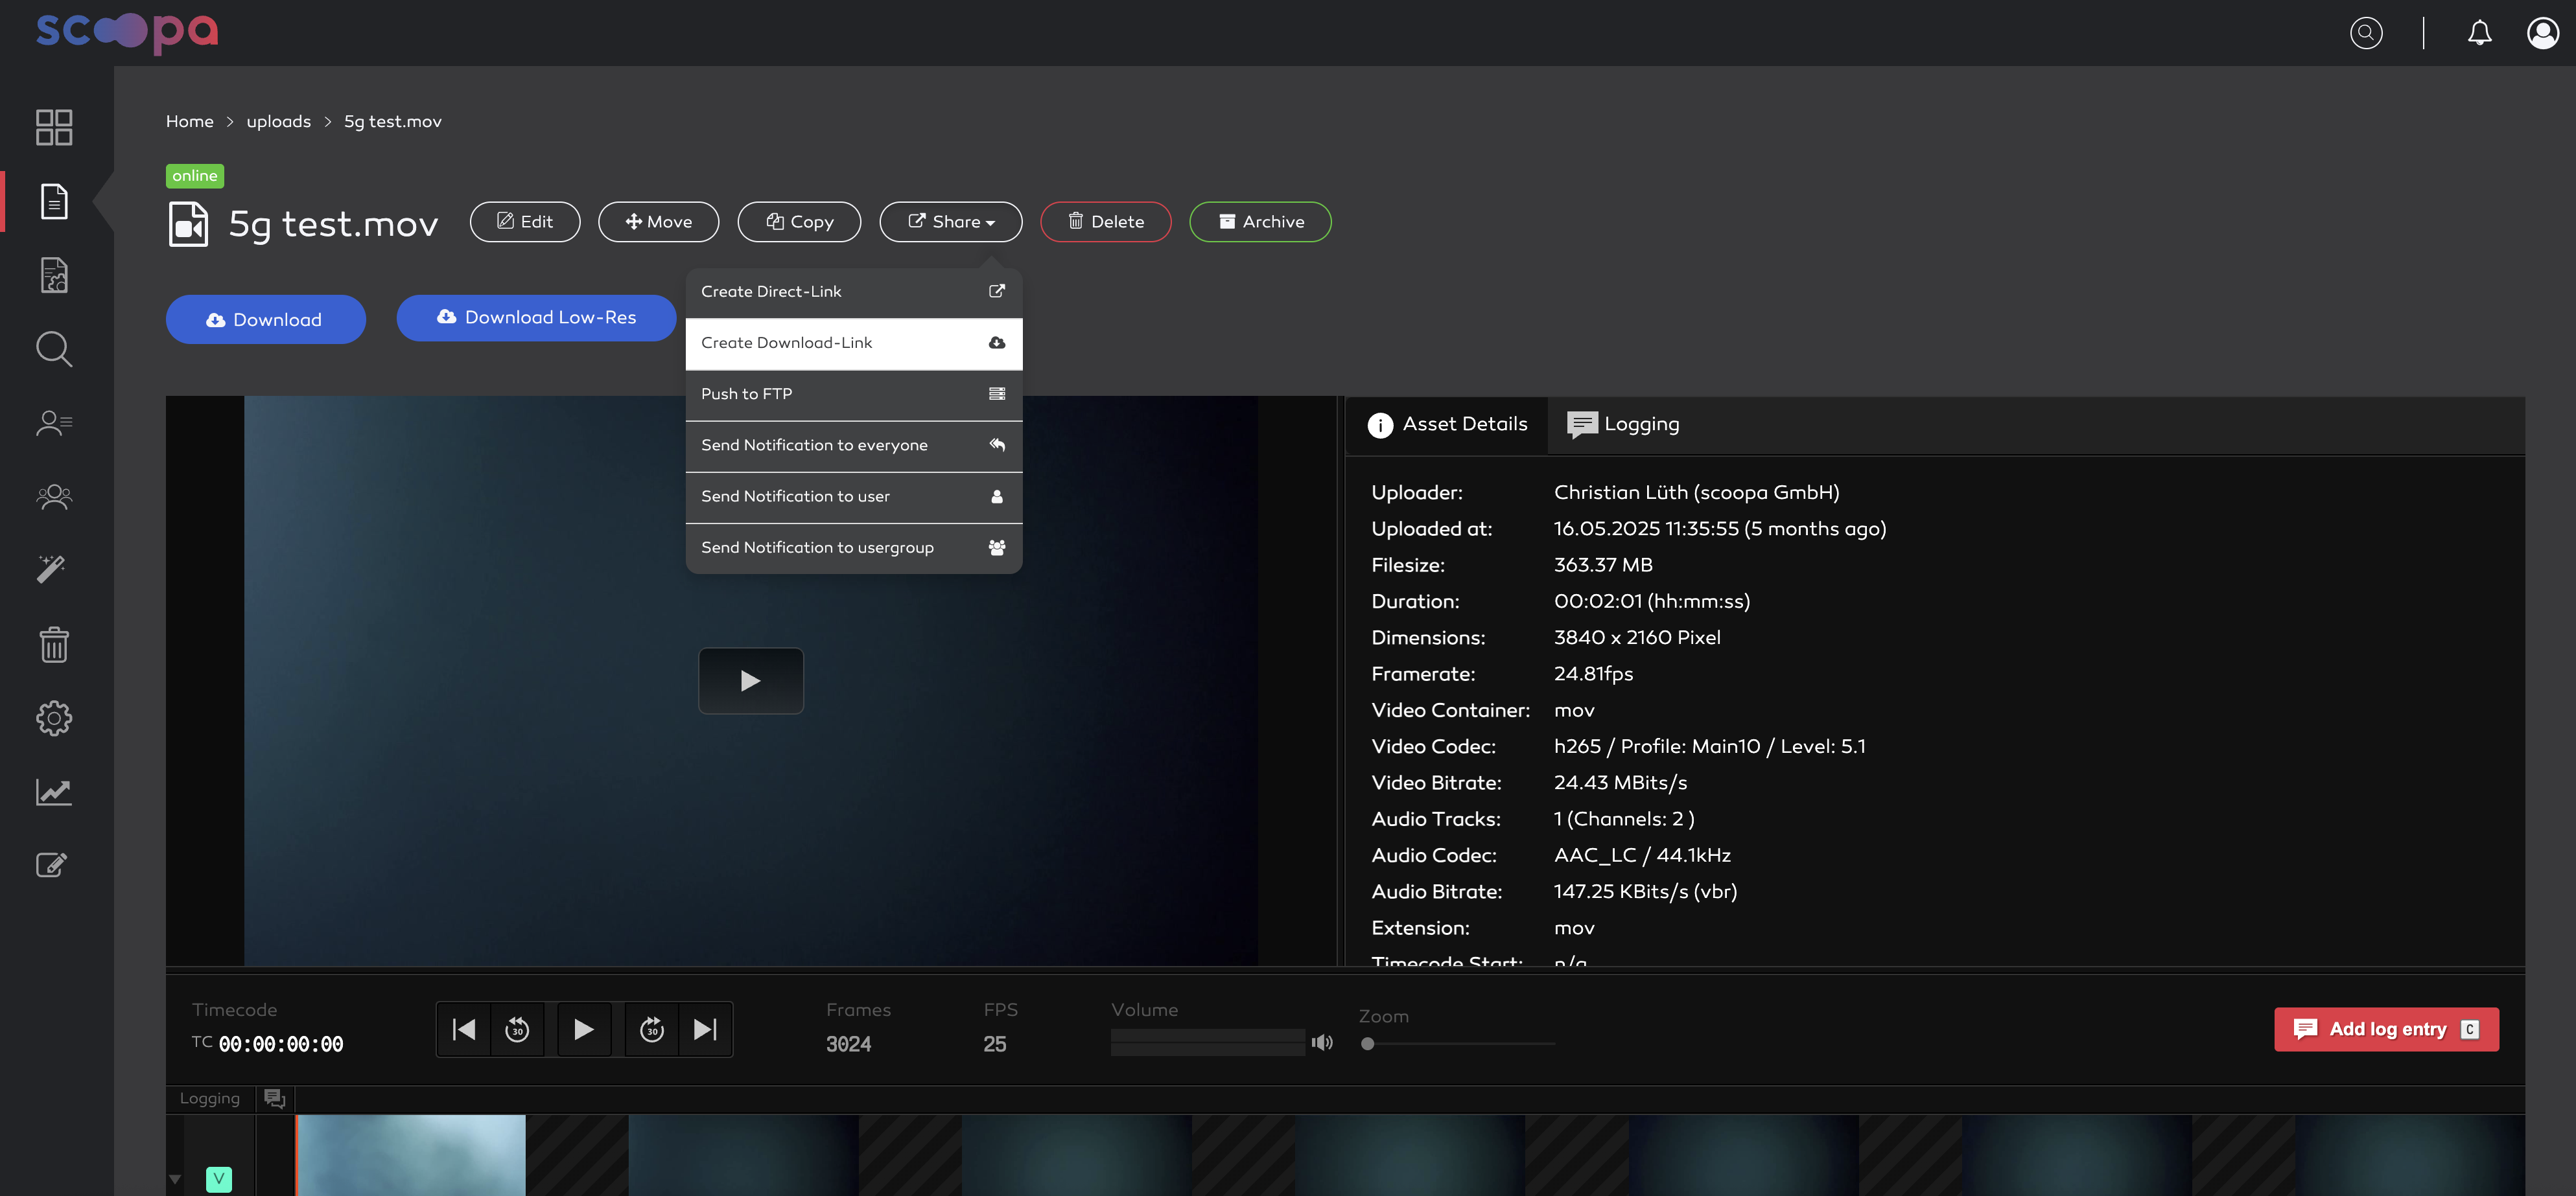The height and width of the screenshot is (1196, 2576).
Task: Open the dashboard grid icon in sidebar
Action: [54, 127]
